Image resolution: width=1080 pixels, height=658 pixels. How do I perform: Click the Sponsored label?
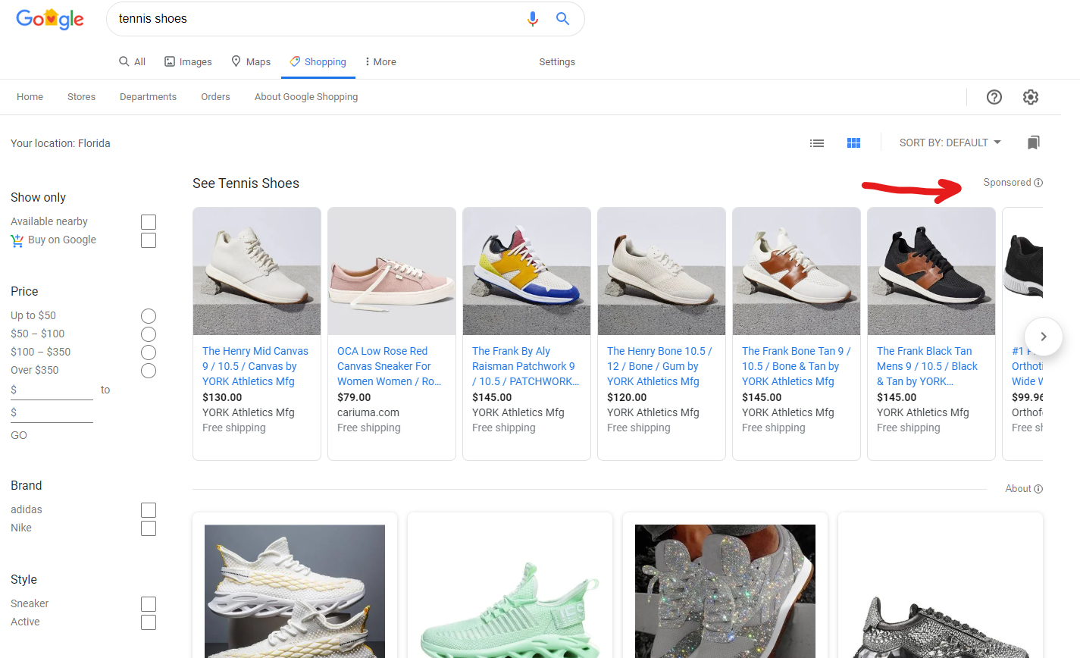point(1007,183)
